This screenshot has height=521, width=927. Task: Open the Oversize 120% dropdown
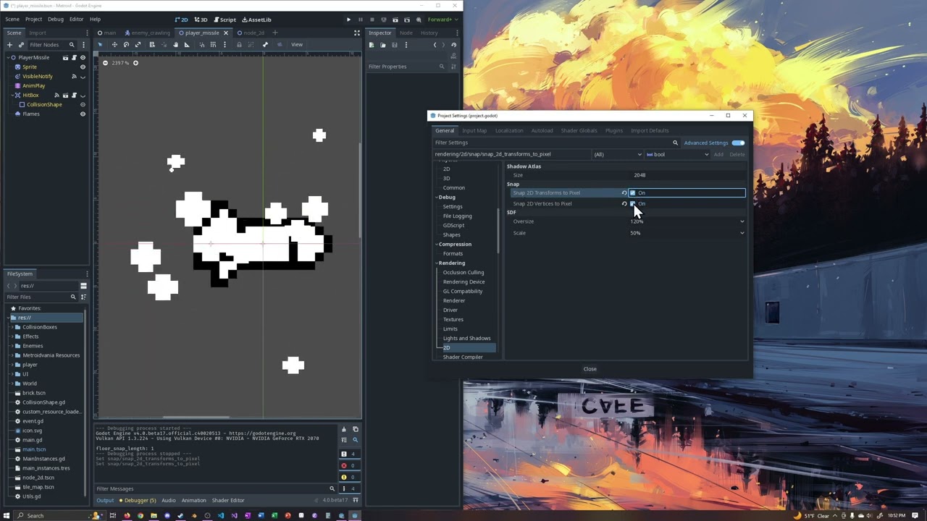pos(687,221)
